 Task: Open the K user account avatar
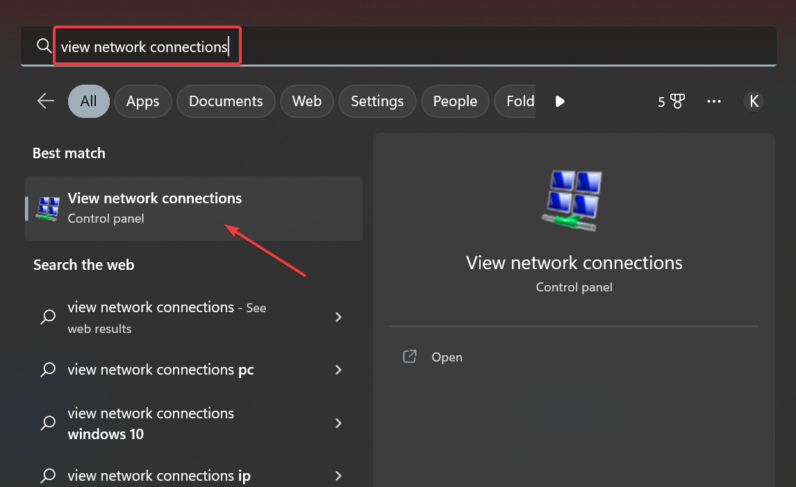click(754, 101)
